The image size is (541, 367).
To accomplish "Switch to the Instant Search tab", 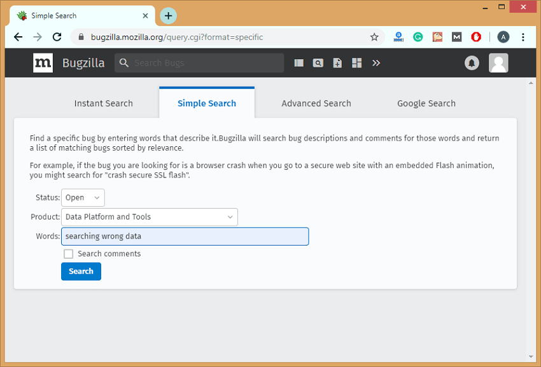I will [x=104, y=104].
